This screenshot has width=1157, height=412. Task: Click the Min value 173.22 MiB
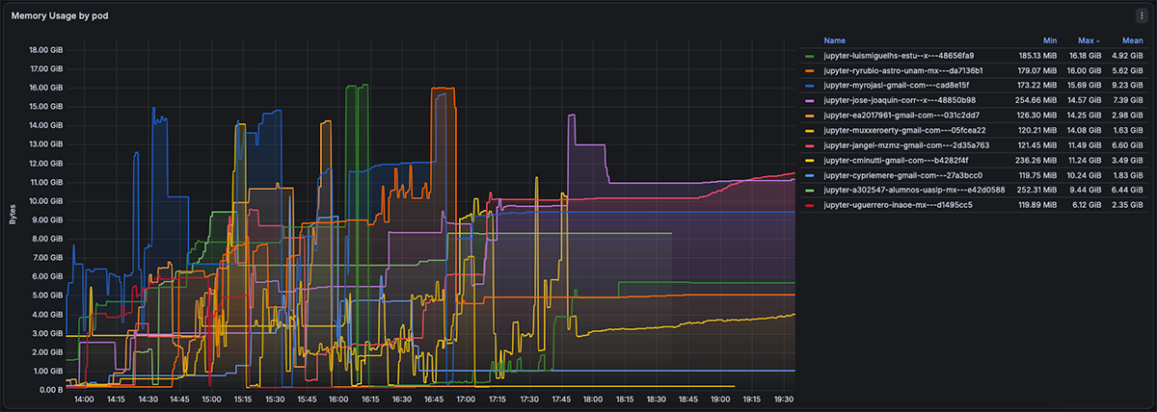tap(1037, 85)
